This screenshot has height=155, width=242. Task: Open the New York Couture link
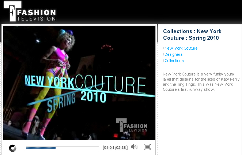point(181,48)
